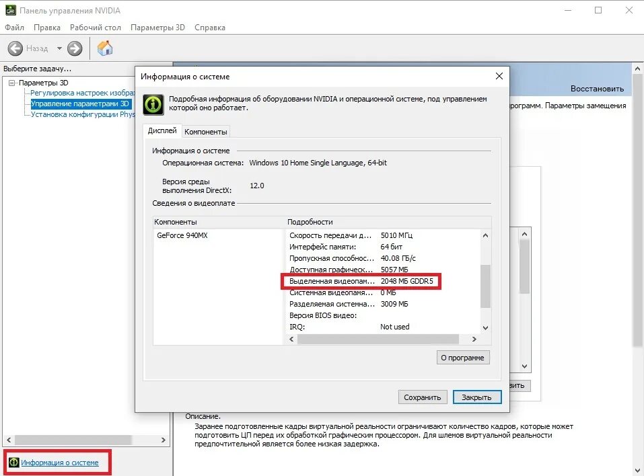Image resolution: width=644 pixels, height=476 pixels.
Task: Click background settings list scroll up arrow
Action: click(x=524, y=234)
